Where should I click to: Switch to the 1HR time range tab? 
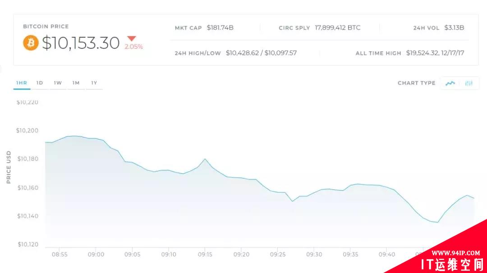[x=22, y=83]
